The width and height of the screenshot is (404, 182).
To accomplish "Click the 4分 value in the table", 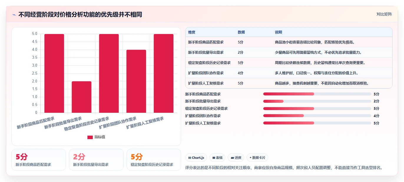I will (x=241, y=73).
